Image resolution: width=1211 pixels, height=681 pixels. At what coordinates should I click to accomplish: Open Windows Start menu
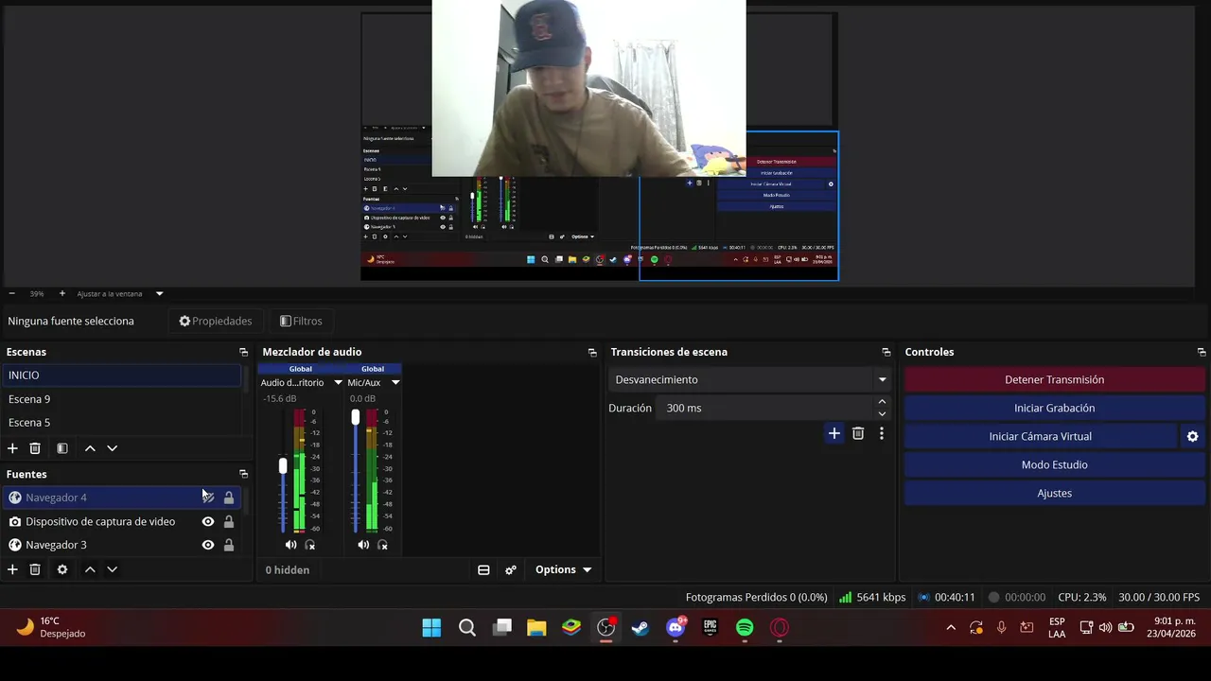pos(431,627)
